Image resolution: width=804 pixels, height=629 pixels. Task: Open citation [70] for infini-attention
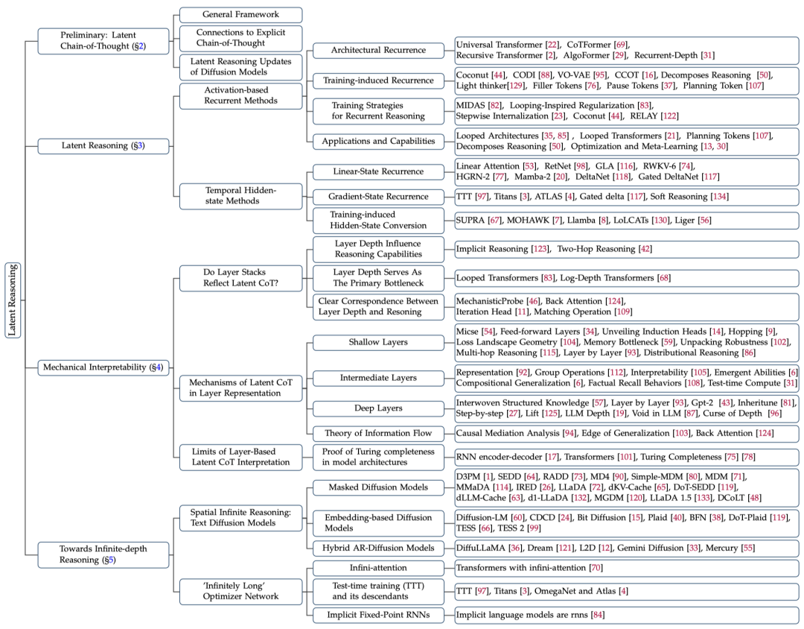596,568
